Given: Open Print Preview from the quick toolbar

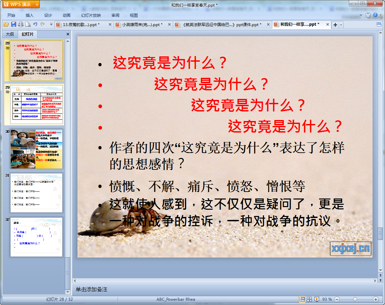Looking at the screenshot, I should click(28, 24).
